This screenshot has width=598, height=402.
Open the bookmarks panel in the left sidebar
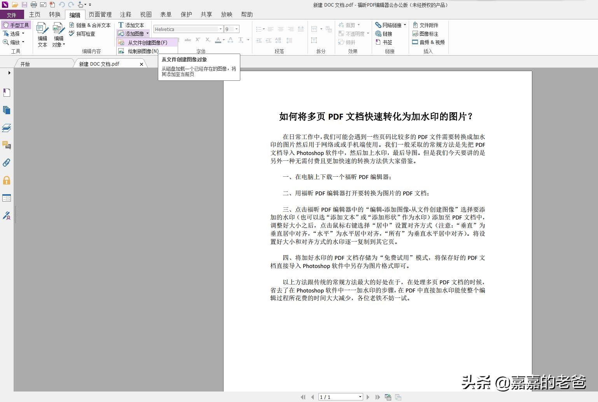click(x=6, y=92)
